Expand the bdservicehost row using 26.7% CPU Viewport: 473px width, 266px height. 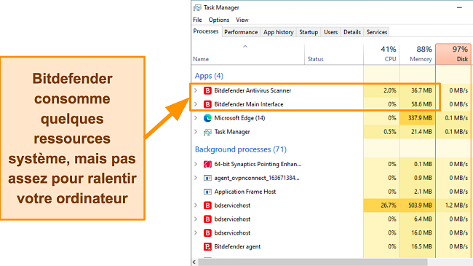196,206
